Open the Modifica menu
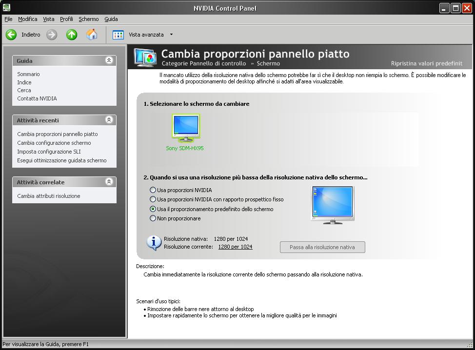The image size is (475, 350). (28, 19)
